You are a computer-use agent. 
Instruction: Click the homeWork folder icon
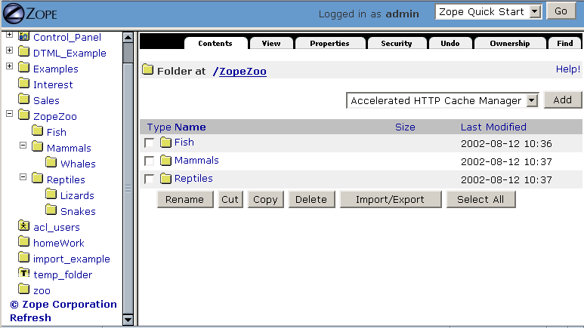coord(24,242)
